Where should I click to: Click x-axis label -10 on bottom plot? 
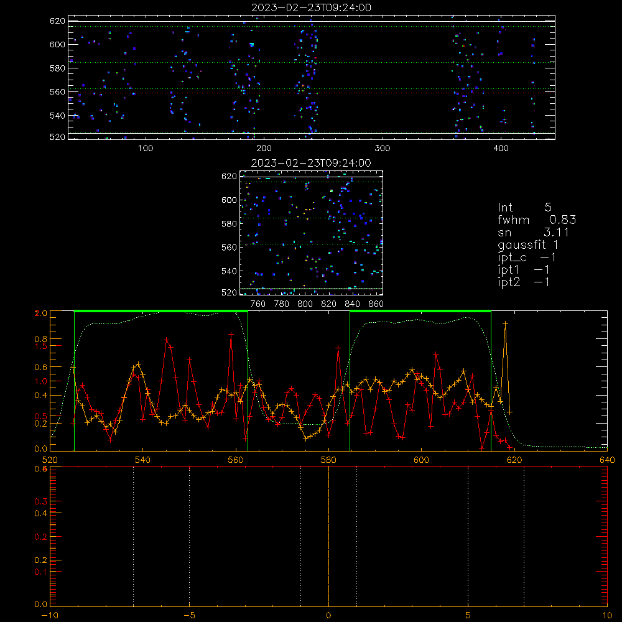point(50,616)
